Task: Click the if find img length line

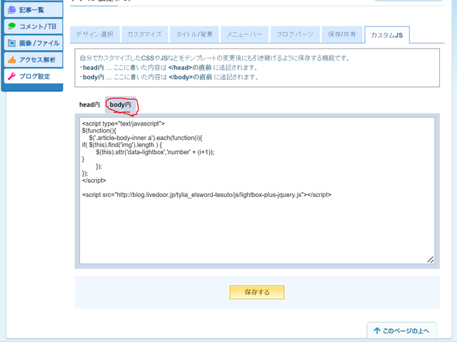Action: coord(122,145)
